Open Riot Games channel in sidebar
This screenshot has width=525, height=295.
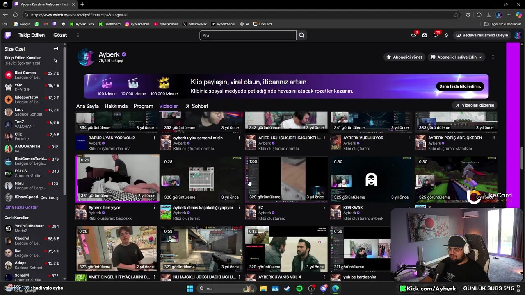click(x=33, y=75)
